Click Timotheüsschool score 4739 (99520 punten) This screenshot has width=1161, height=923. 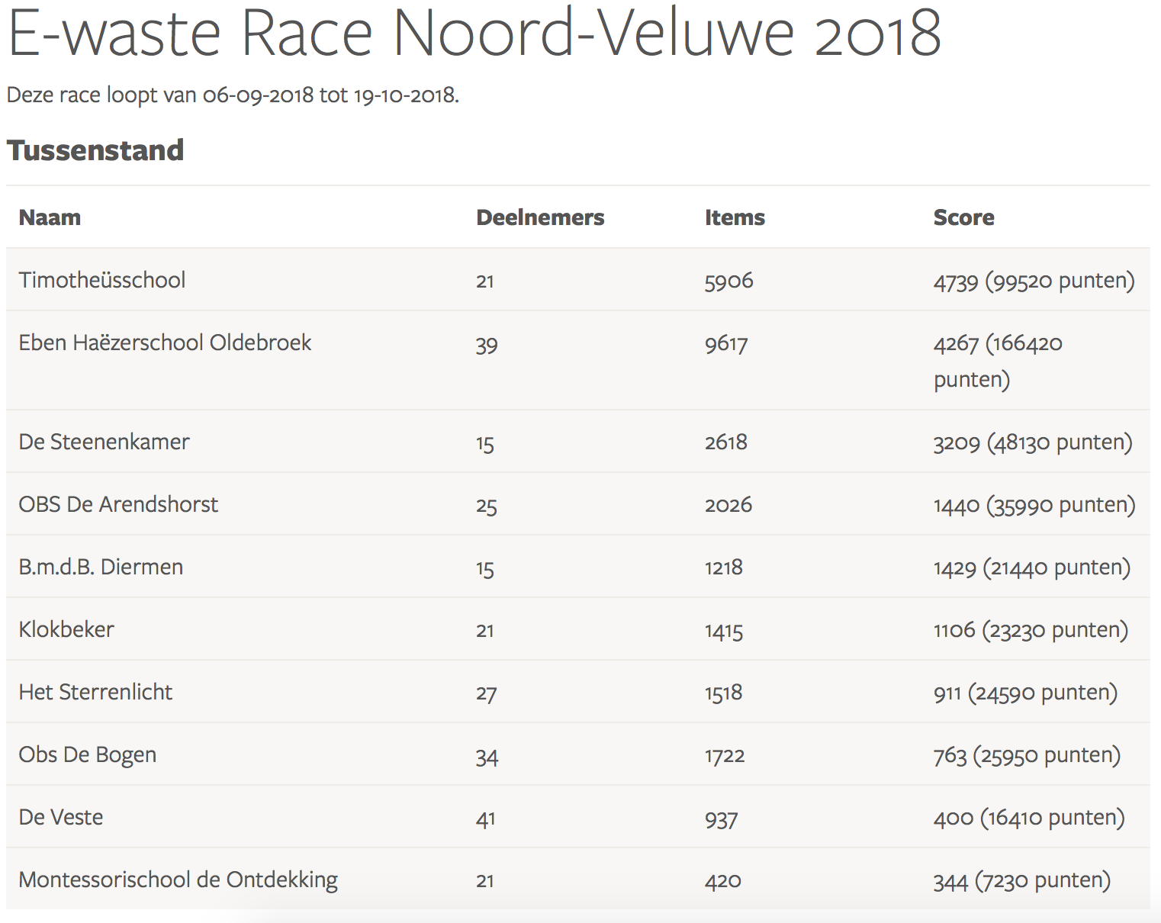(1034, 280)
